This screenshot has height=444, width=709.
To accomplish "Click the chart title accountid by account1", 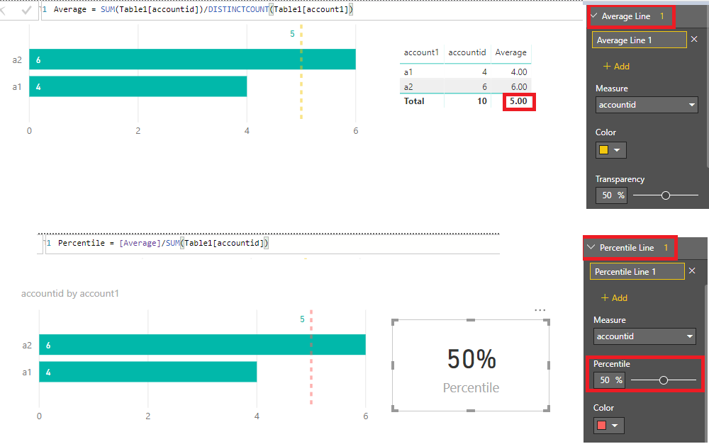I will tap(70, 293).
